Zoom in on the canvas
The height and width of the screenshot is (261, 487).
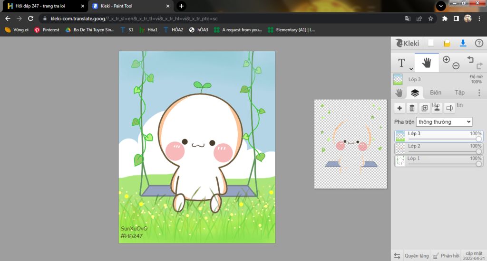point(446,59)
